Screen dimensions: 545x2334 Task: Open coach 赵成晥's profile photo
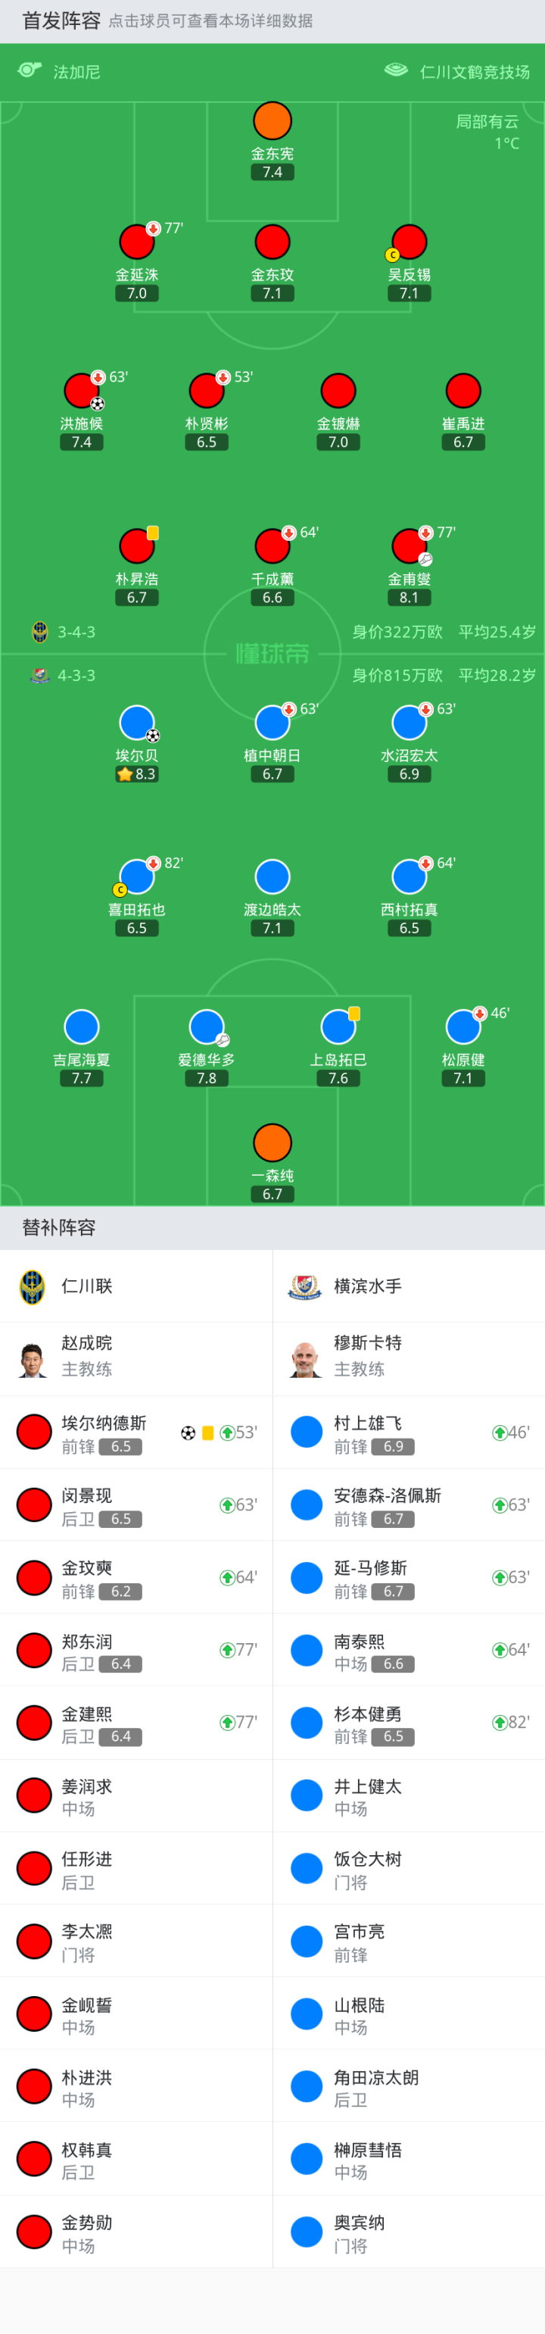(x=33, y=1360)
